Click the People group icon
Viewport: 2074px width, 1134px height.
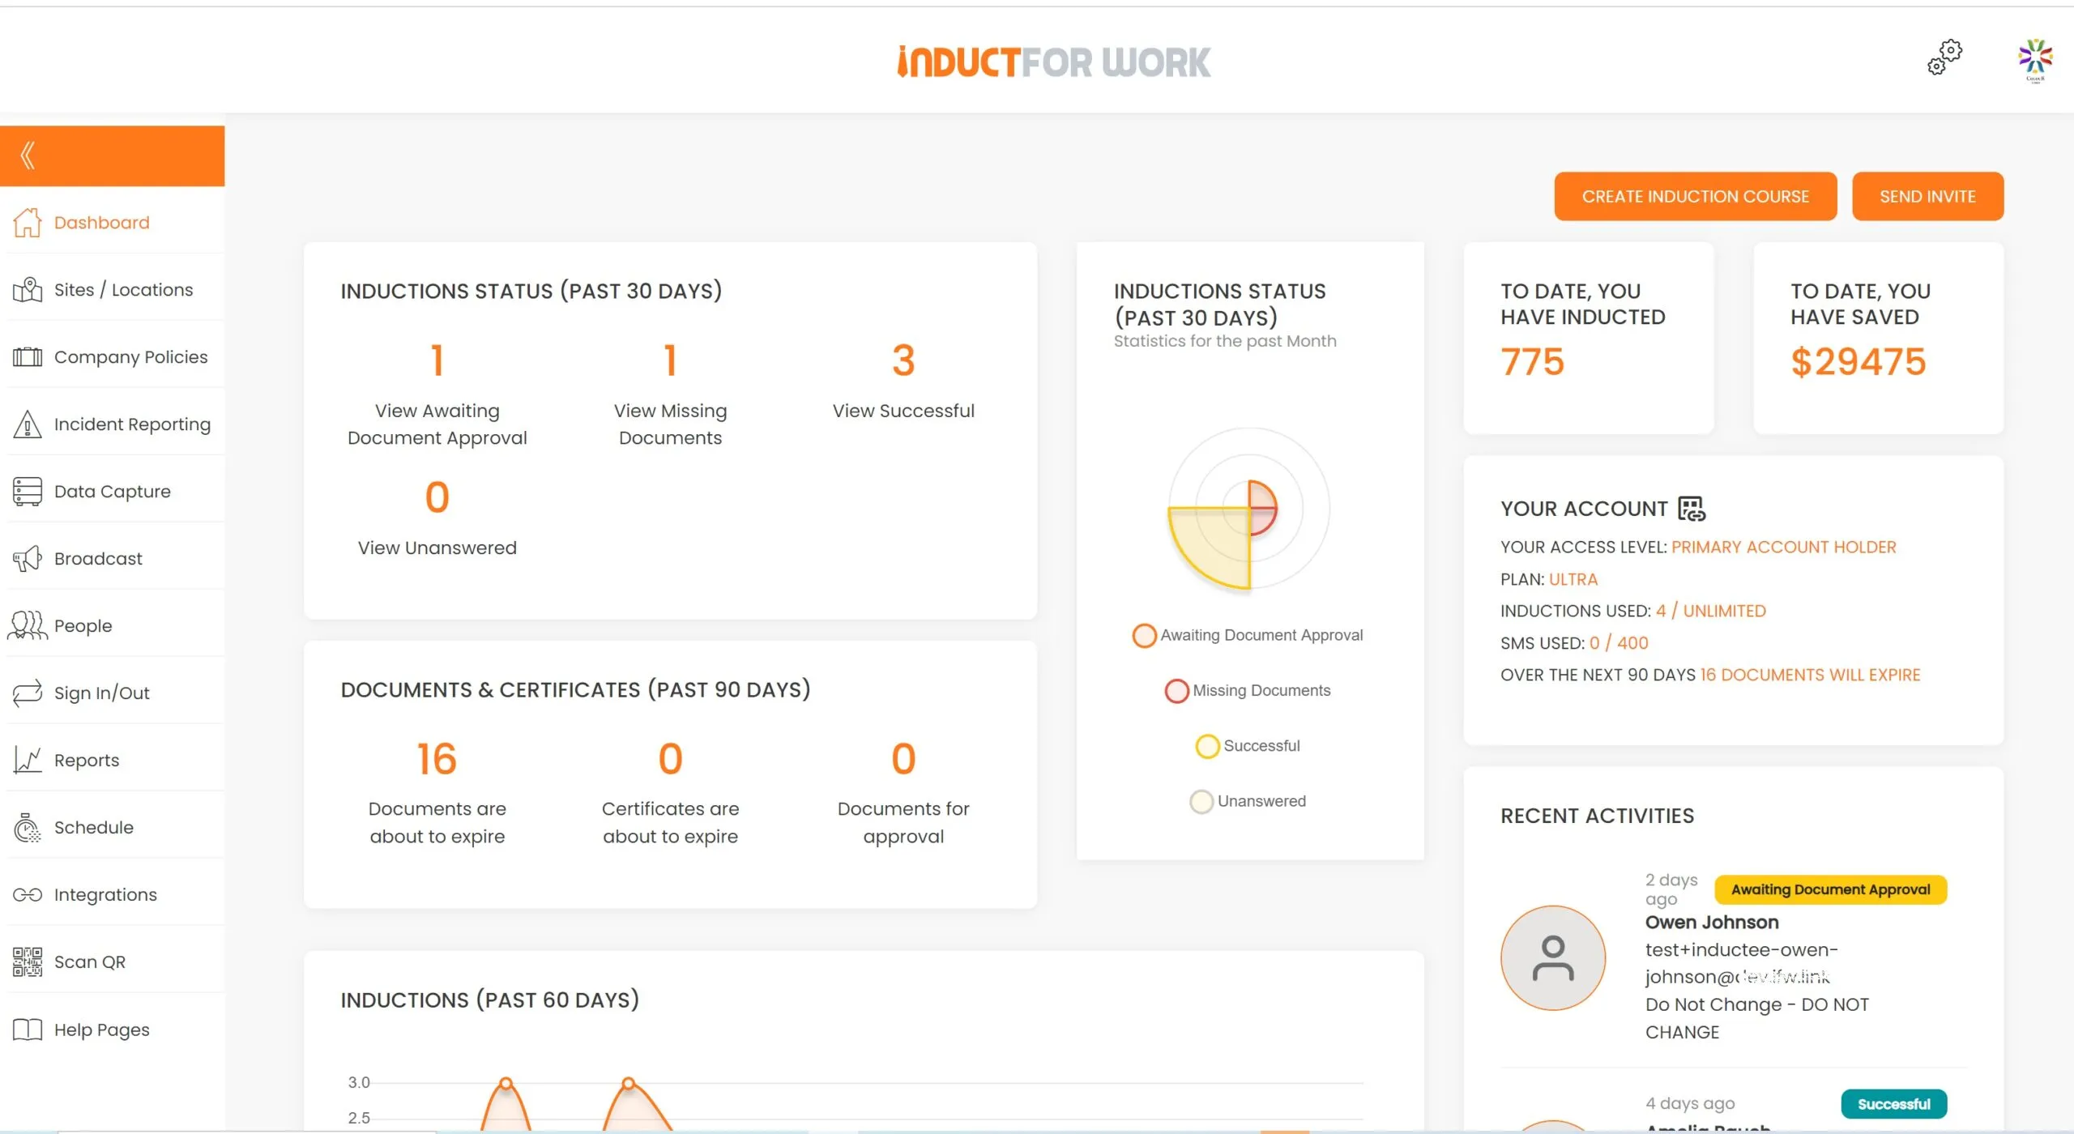click(28, 625)
